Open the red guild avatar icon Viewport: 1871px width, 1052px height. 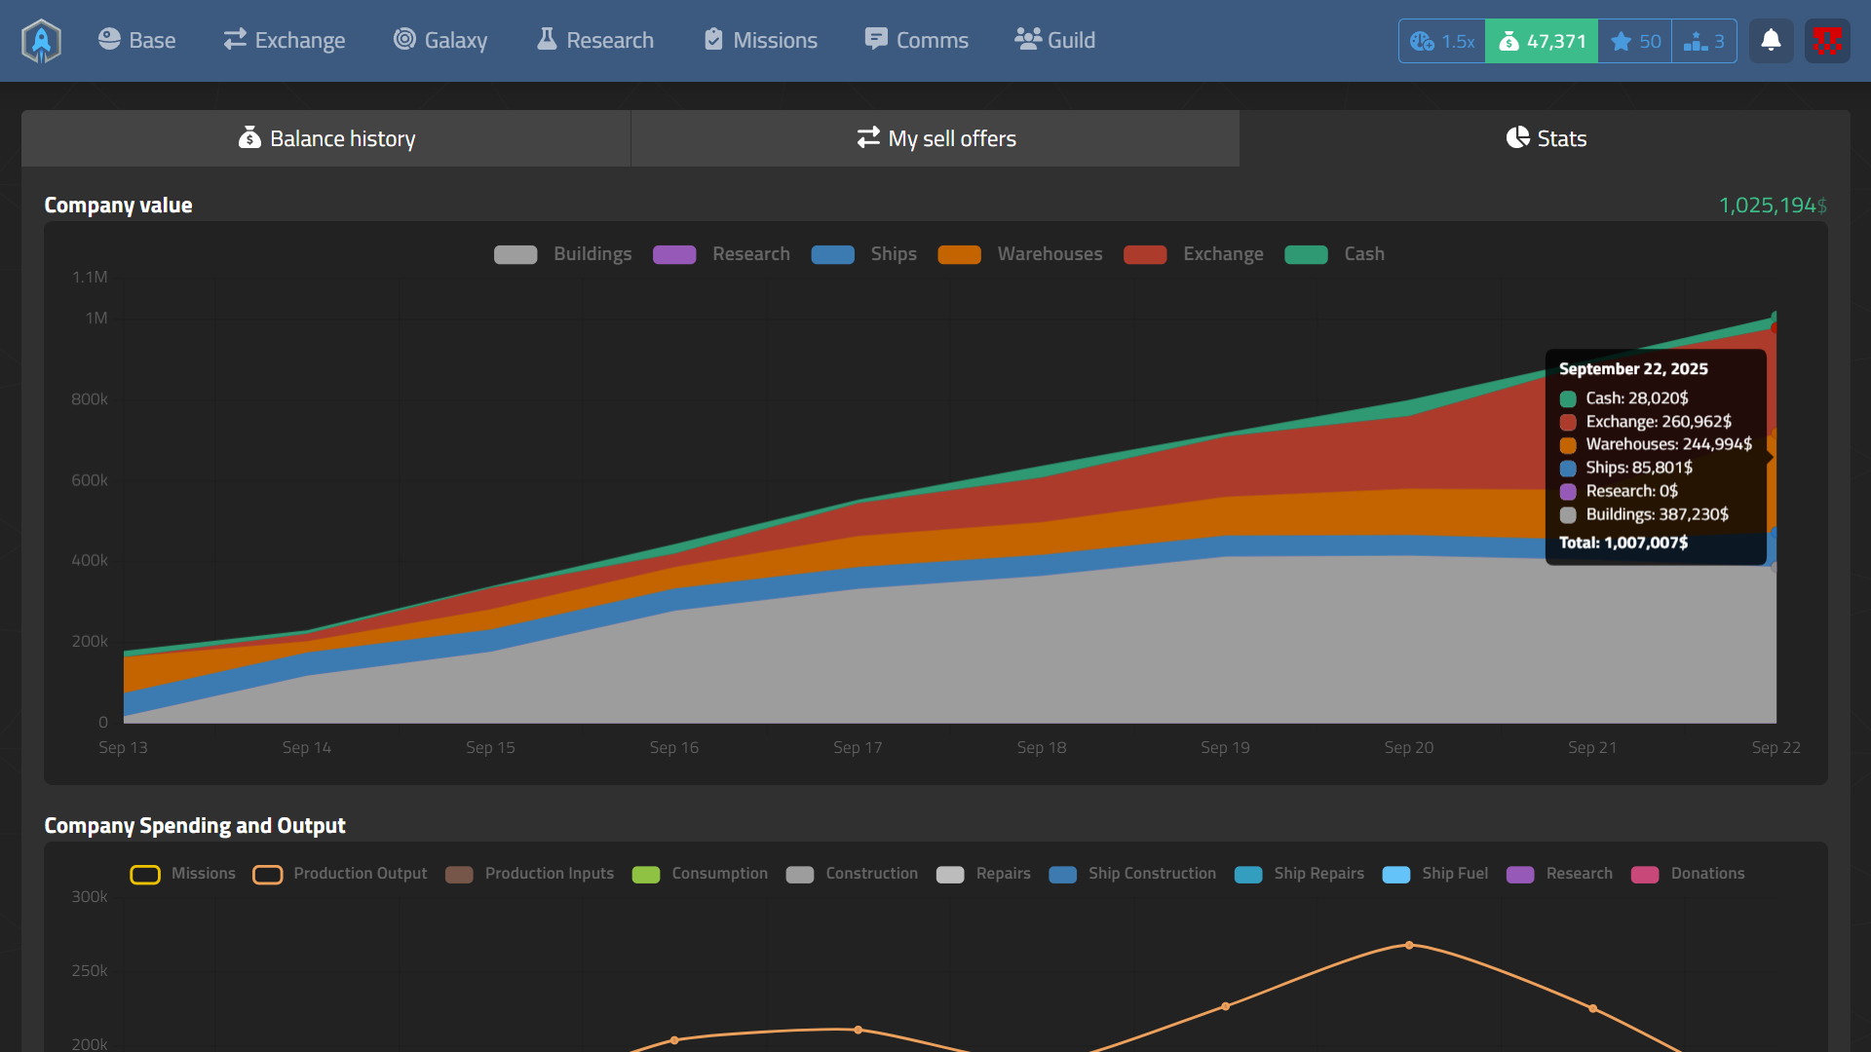[x=1827, y=41]
